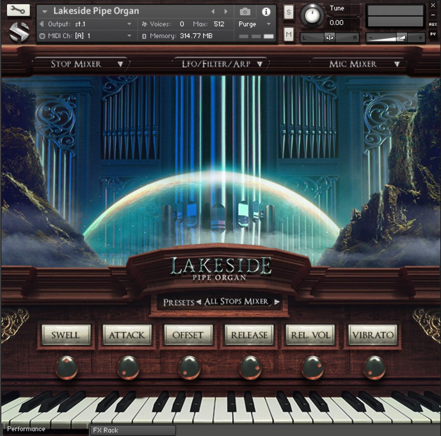Expand the Mic Mixer panel

pos(358,64)
